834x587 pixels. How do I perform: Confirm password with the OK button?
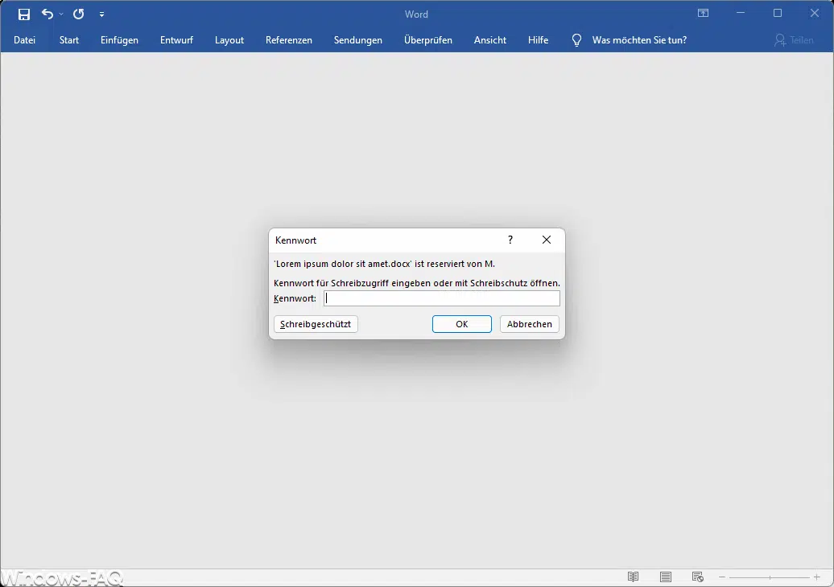461,324
